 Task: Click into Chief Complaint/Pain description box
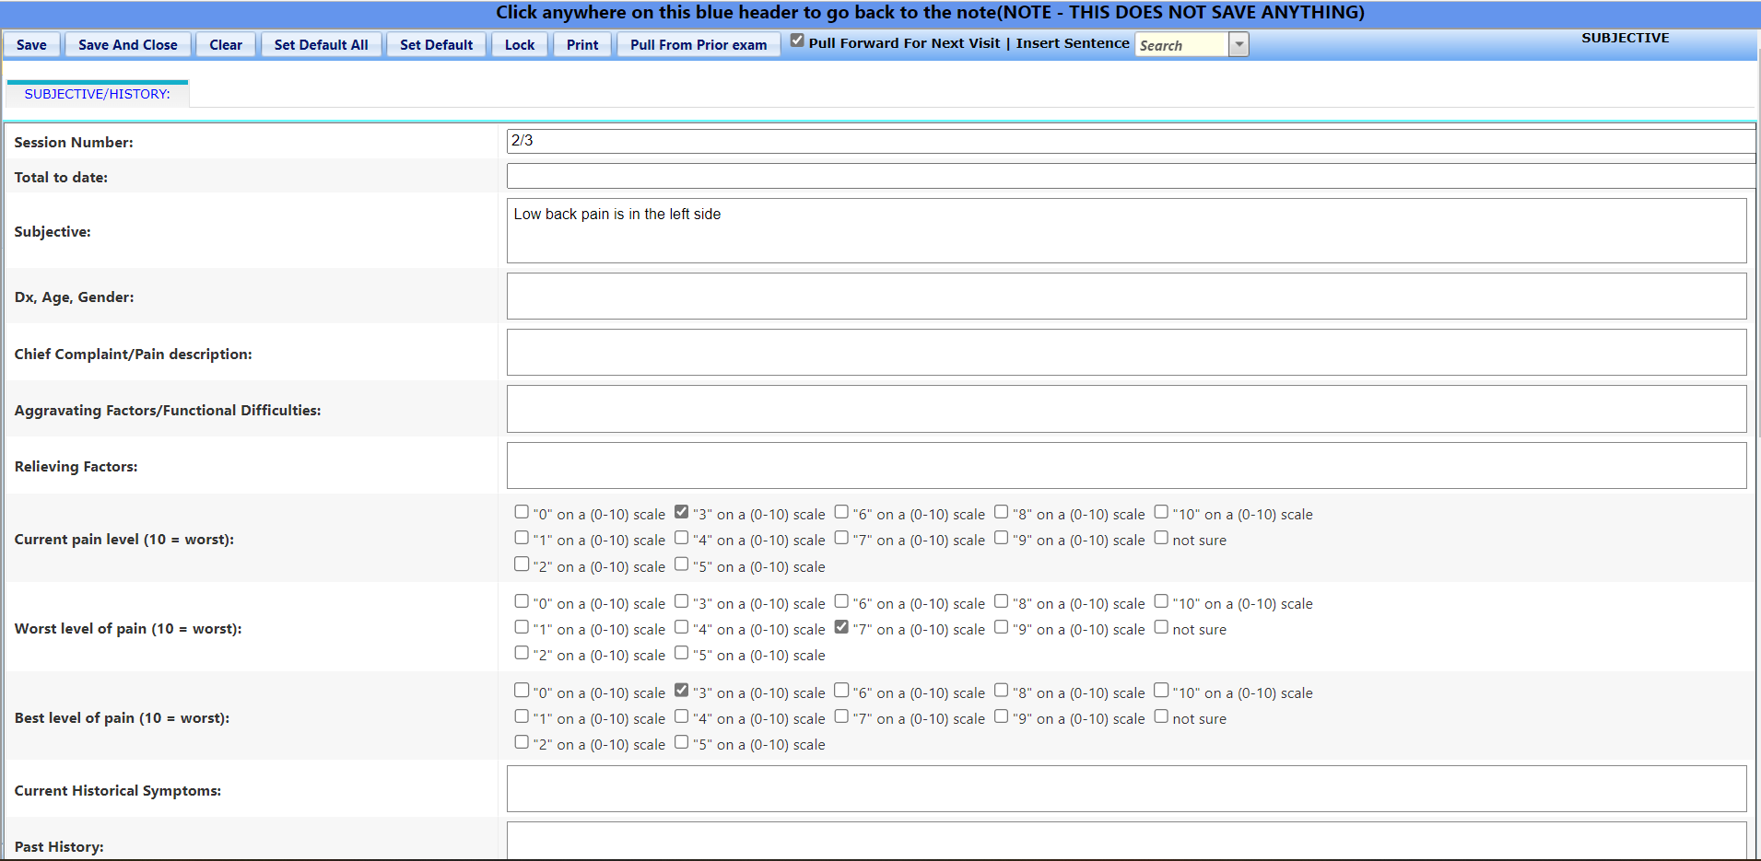(1126, 353)
